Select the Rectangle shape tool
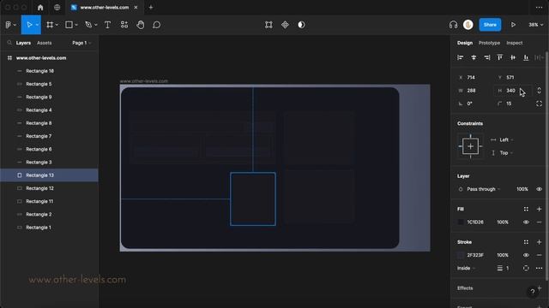Screen dimensions: 549x308 point(69,25)
